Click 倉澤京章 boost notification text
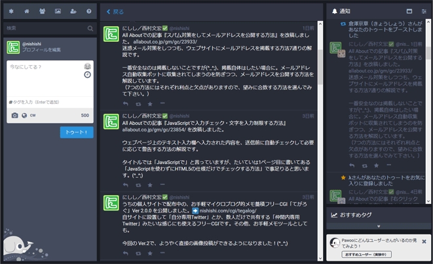433x264 pixels. [x=385, y=29]
